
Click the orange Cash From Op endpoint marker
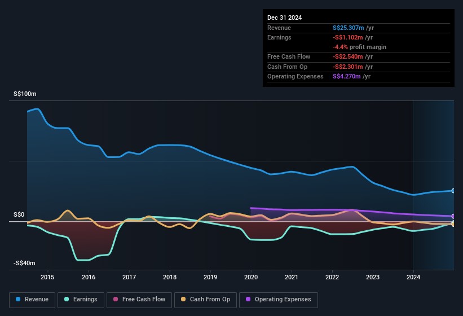[453, 224]
